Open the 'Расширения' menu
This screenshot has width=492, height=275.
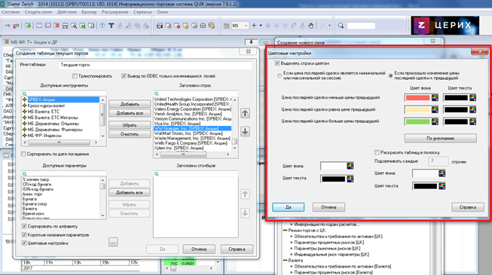tap(115, 12)
